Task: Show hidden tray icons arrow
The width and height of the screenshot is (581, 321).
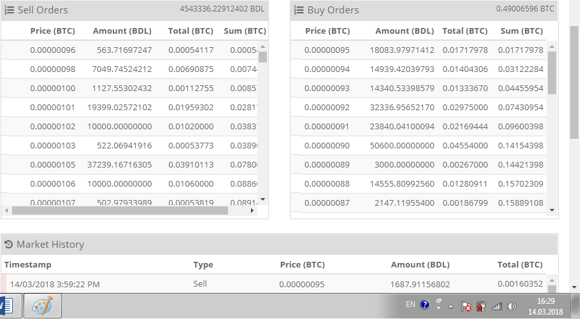Action: click(451, 306)
